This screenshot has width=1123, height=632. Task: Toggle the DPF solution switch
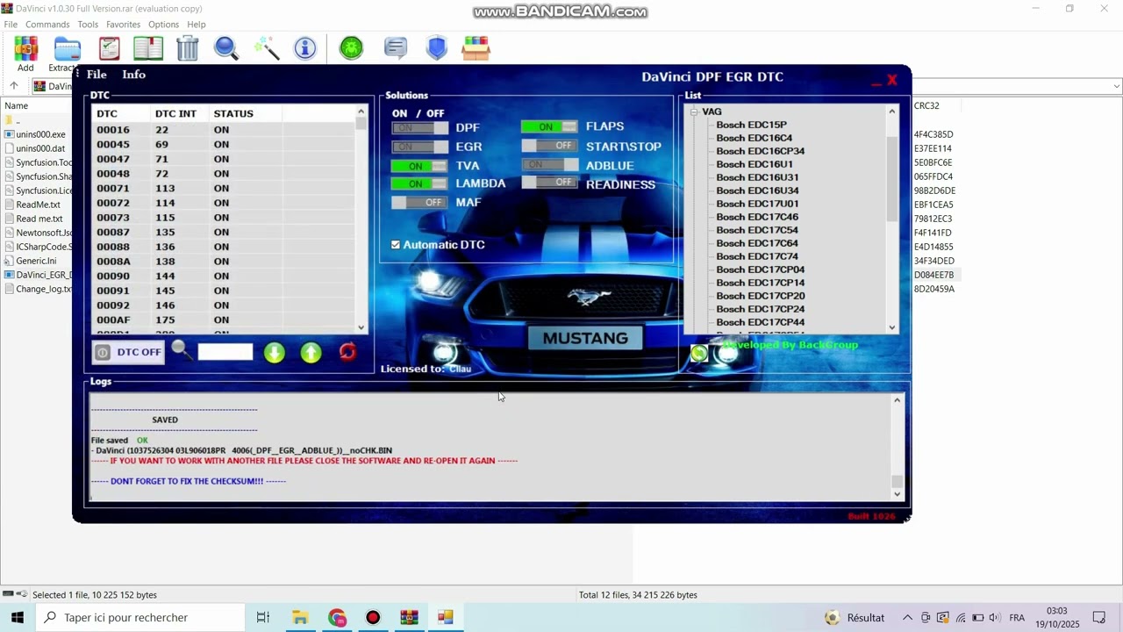coord(419,128)
